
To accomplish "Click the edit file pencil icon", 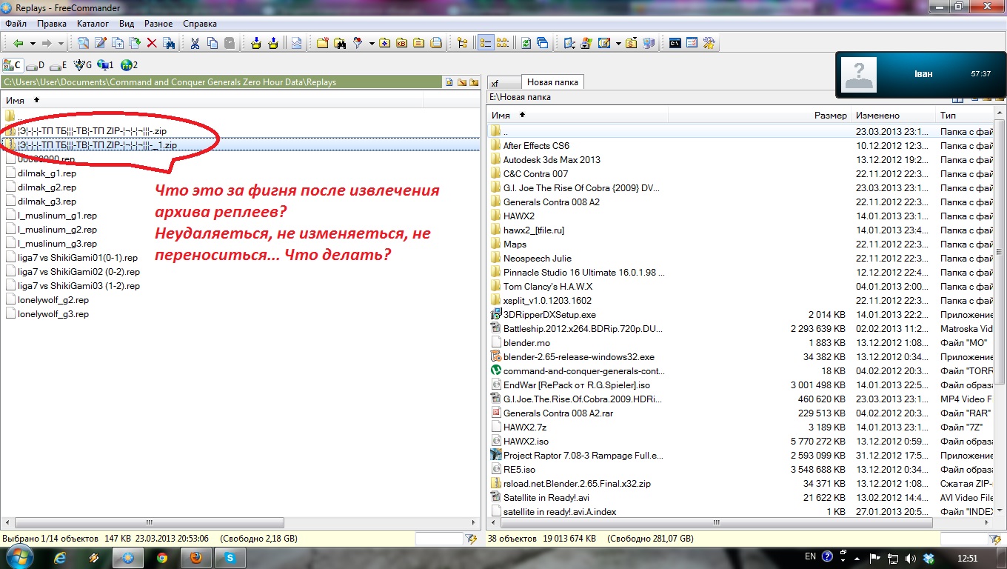I will (x=100, y=43).
